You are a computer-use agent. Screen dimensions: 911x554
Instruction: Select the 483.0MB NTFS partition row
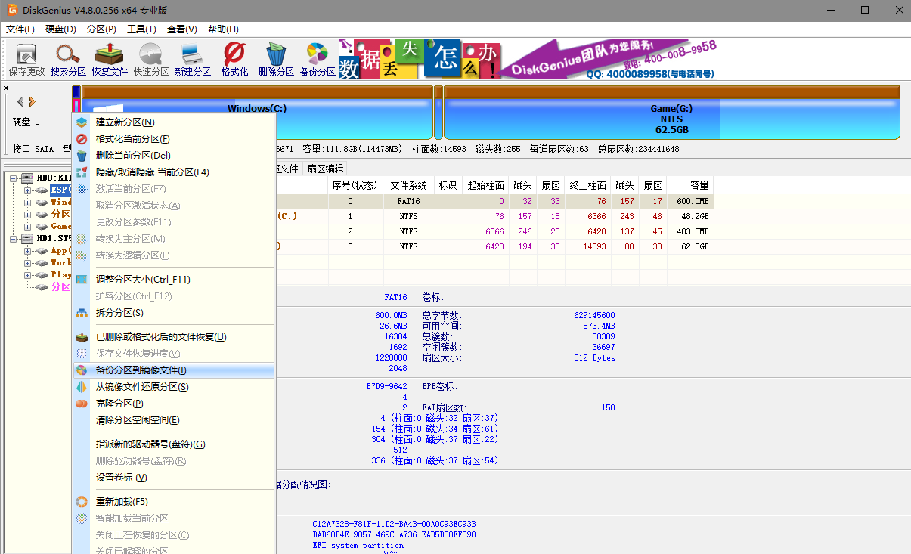pyautogui.click(x=494, y=231)
